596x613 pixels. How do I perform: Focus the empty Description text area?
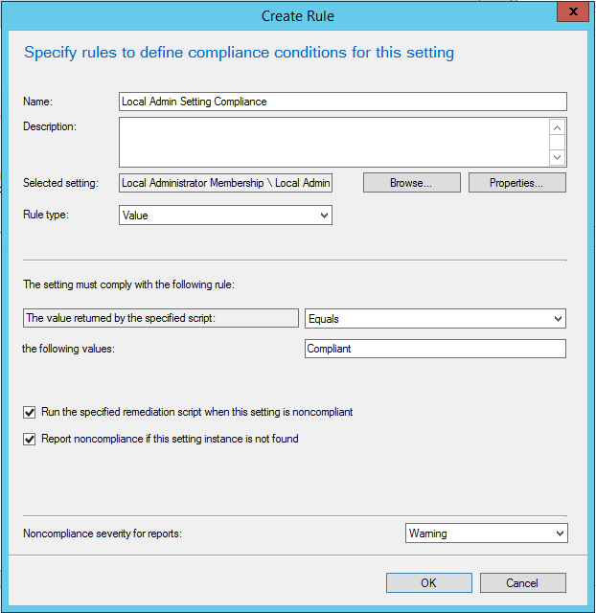click(x=332, y=142)
